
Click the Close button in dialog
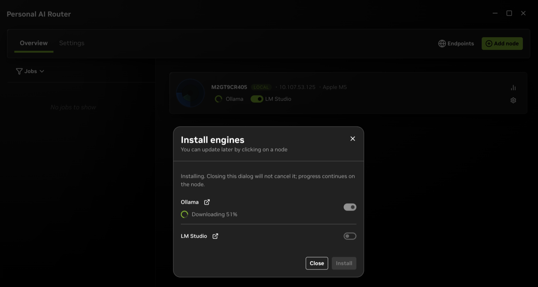[x=317, y=263]
